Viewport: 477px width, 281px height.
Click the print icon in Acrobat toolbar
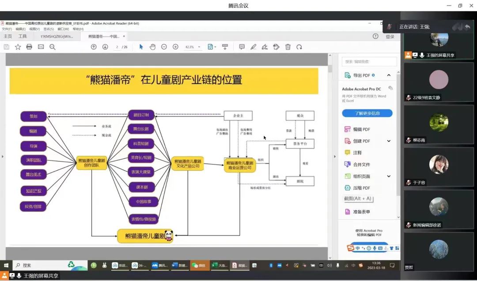coord(29,47)
